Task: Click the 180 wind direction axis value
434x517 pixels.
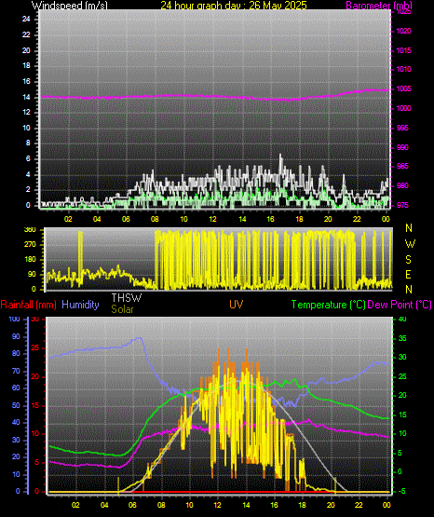Action: (30, 260)
